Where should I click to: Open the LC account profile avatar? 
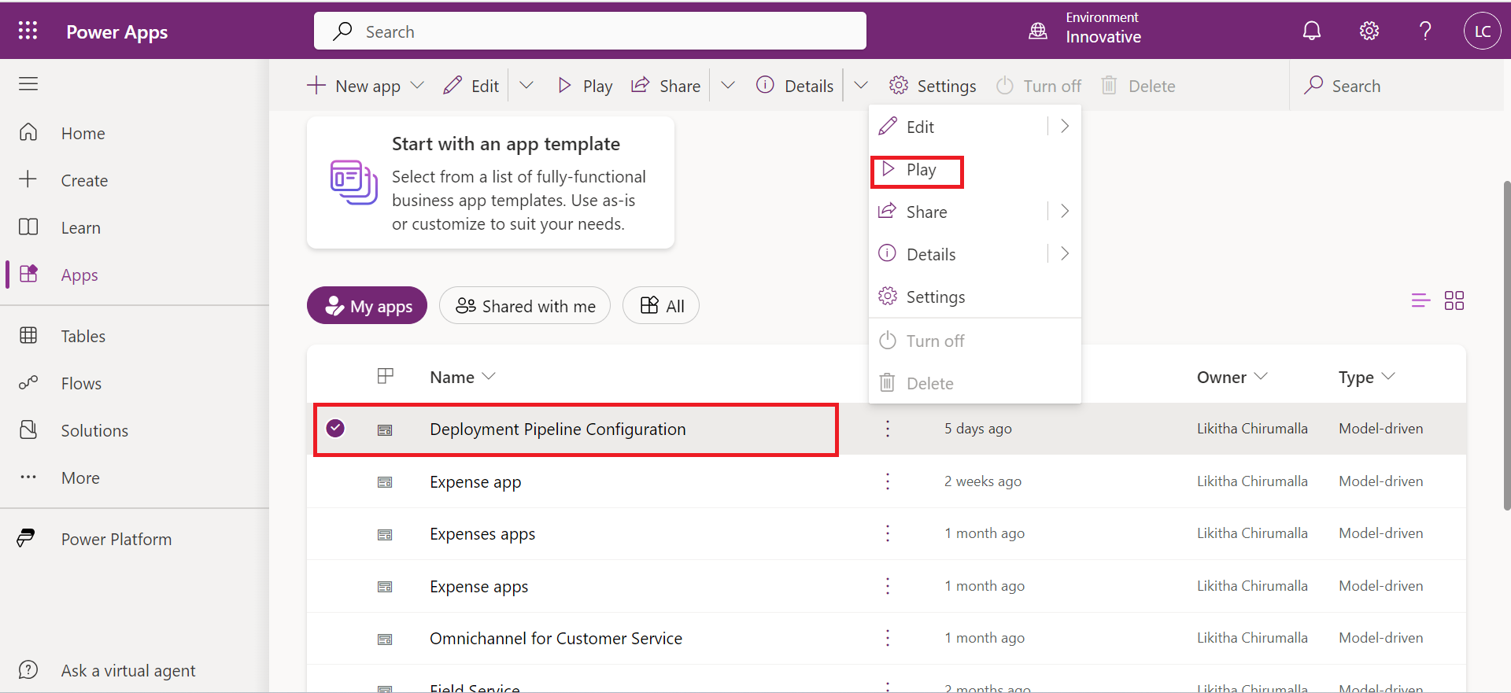coord(1482,31)
